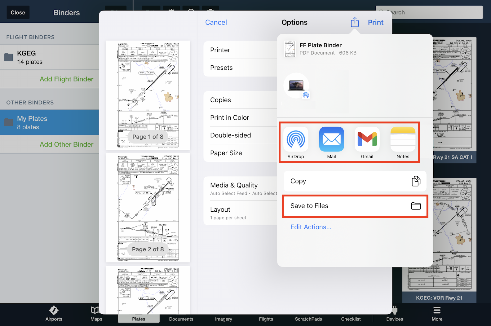Open the Checklist tab
Viewport: 491px width, 326px height.
(351, 319)
